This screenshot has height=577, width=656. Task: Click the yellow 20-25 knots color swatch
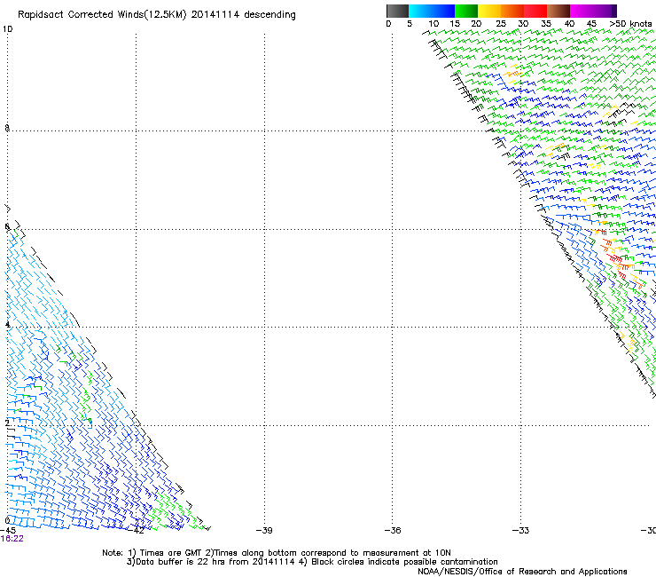click(x=489, y=11)
